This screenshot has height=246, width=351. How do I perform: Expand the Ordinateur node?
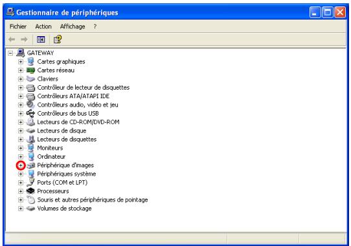coord(21,157)
